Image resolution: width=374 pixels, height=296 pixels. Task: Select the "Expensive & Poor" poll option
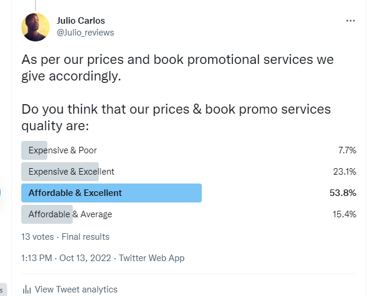coord(63,150)
